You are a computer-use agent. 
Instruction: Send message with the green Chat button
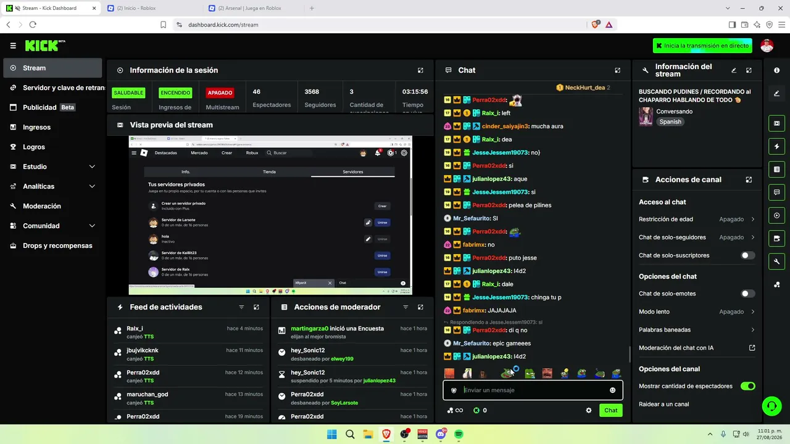(x=610, y=410)
